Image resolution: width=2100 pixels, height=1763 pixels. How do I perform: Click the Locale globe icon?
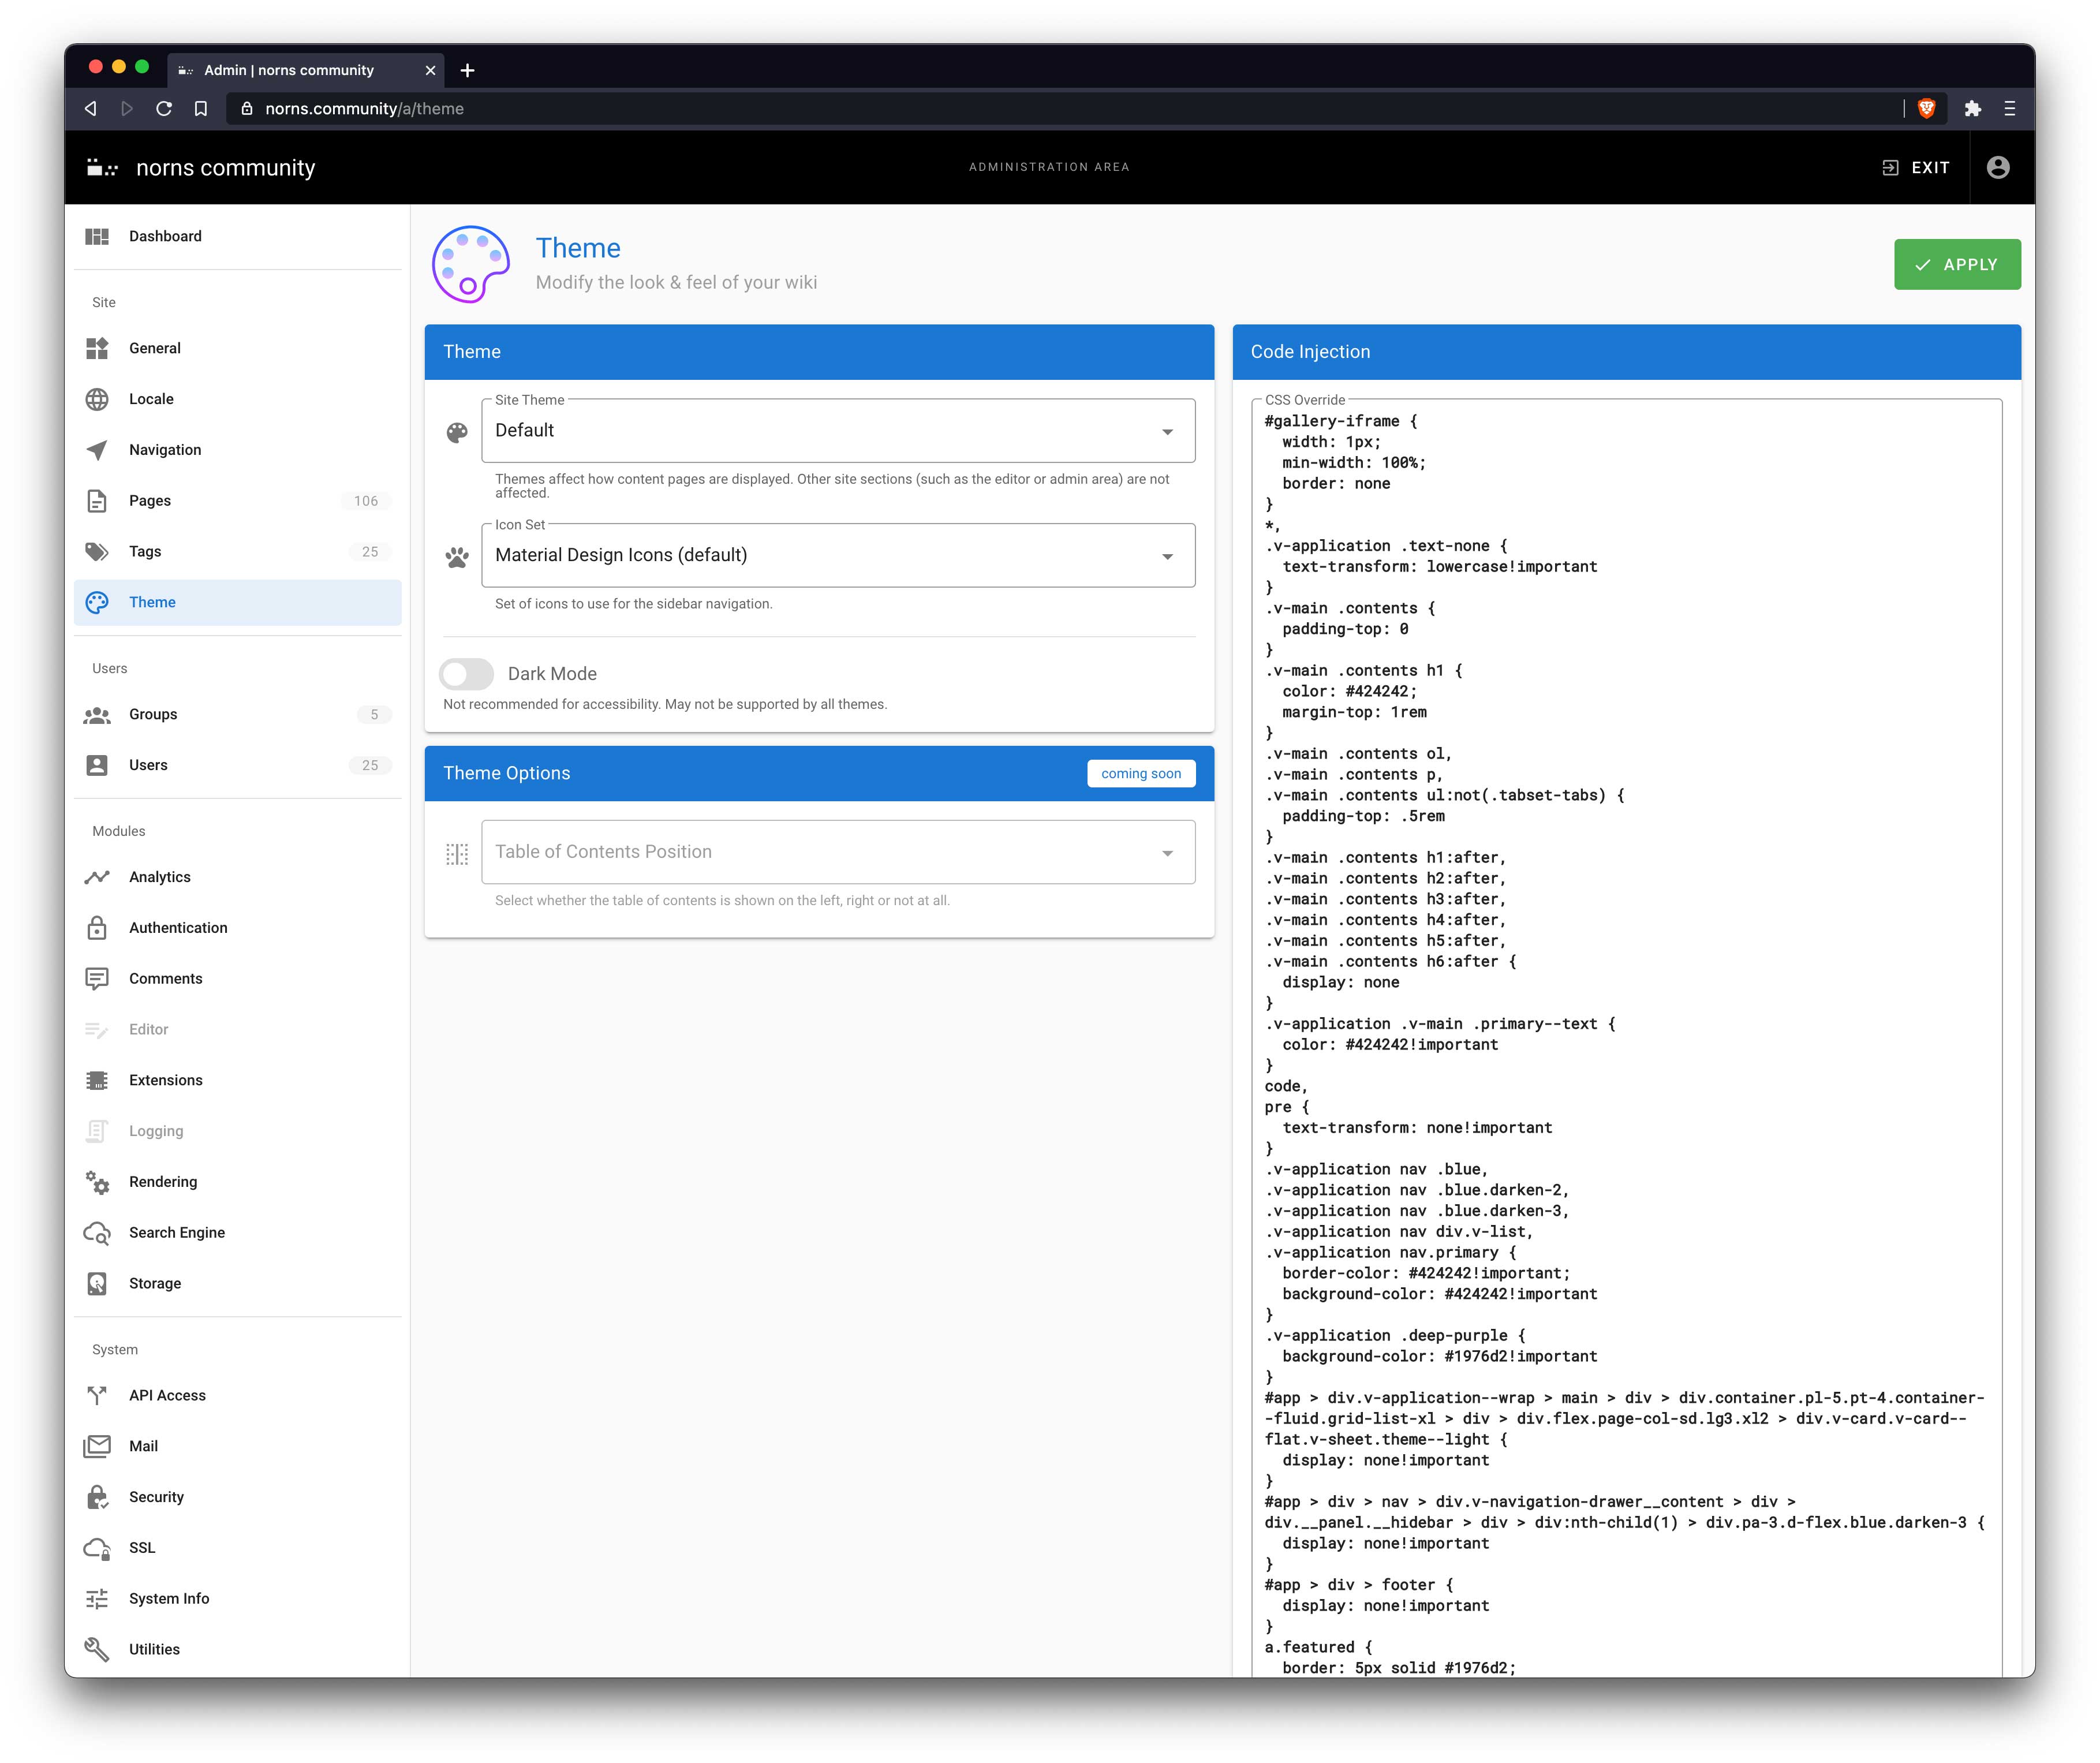[x=97, y=399]
